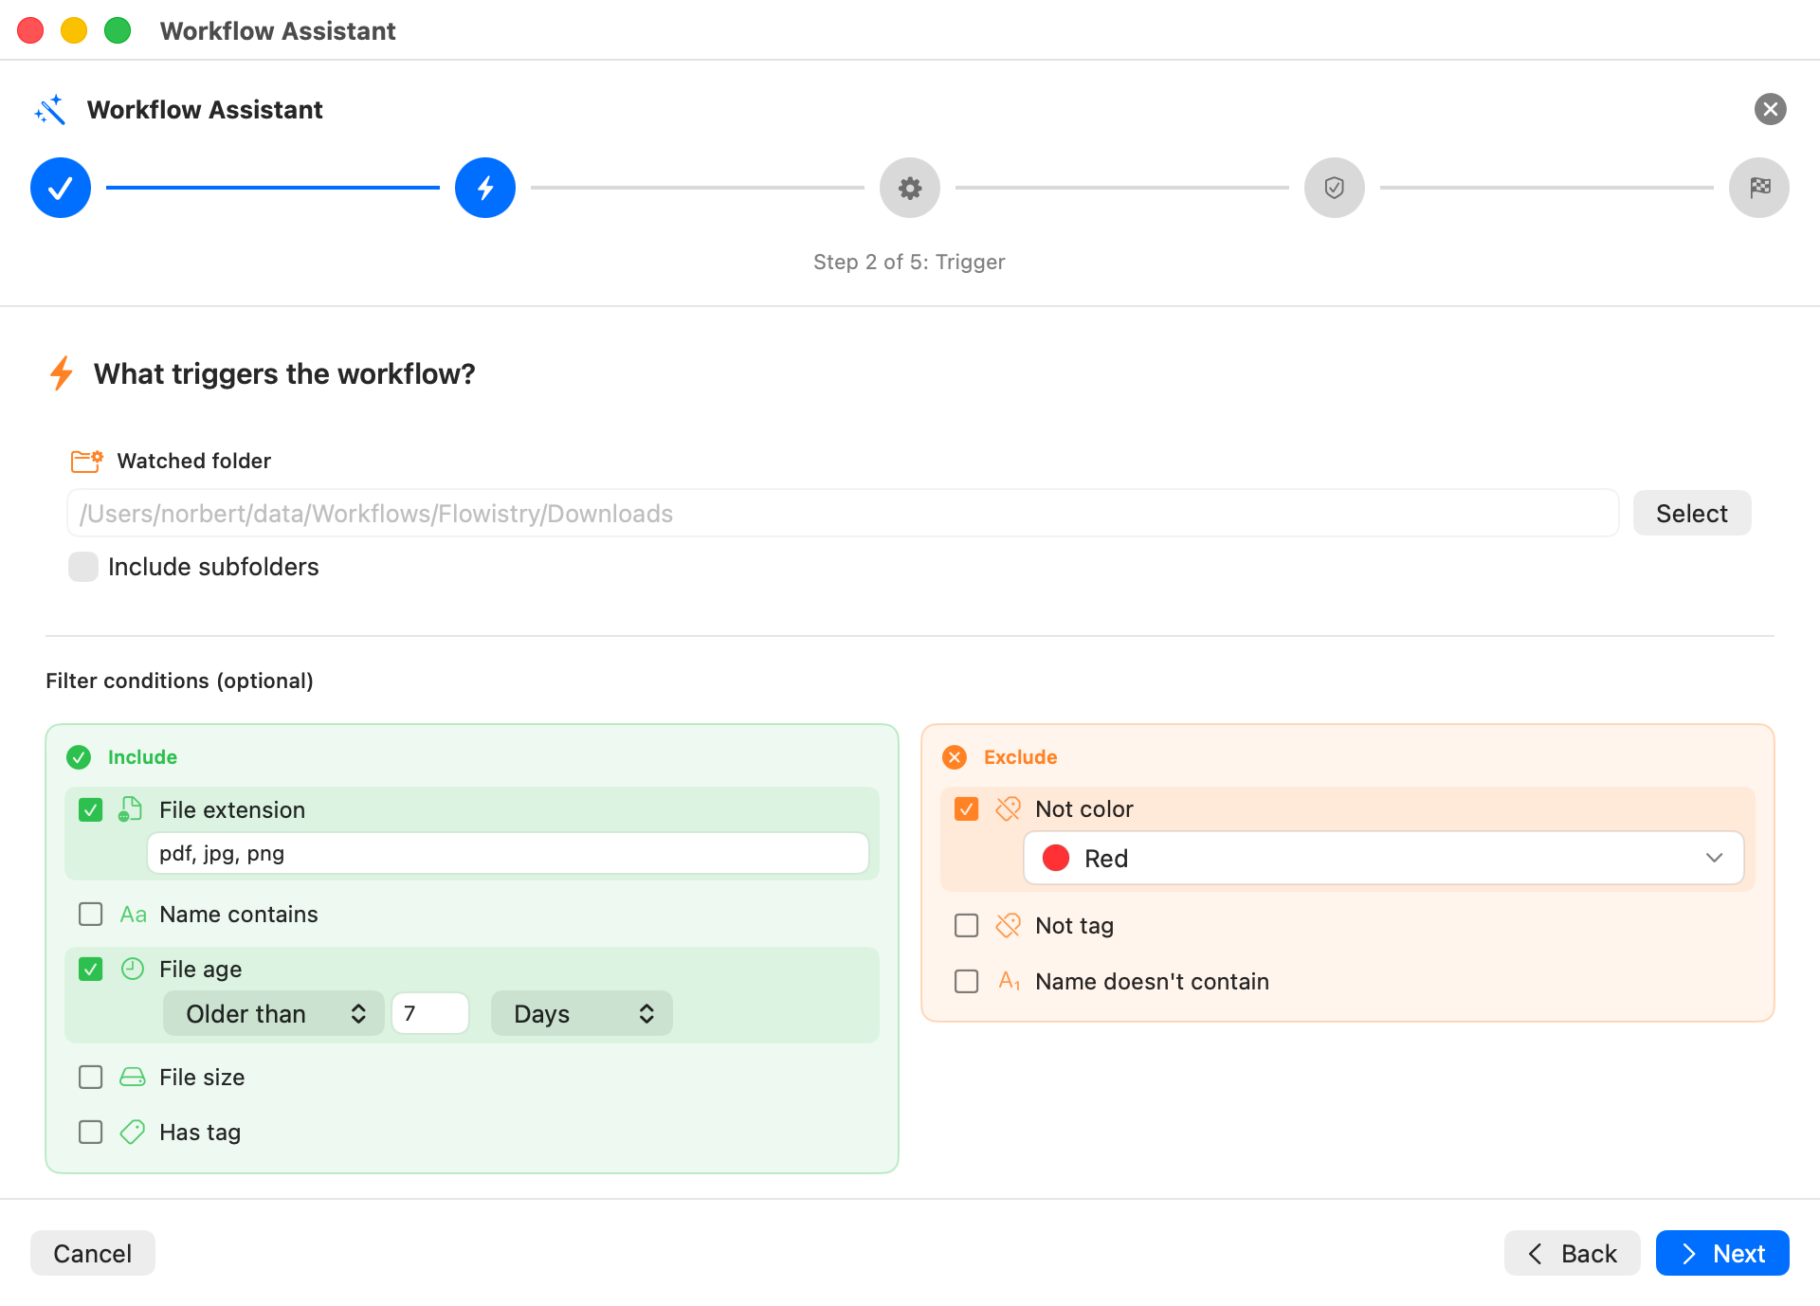Tick the File size checkbox

[91, 1077]
